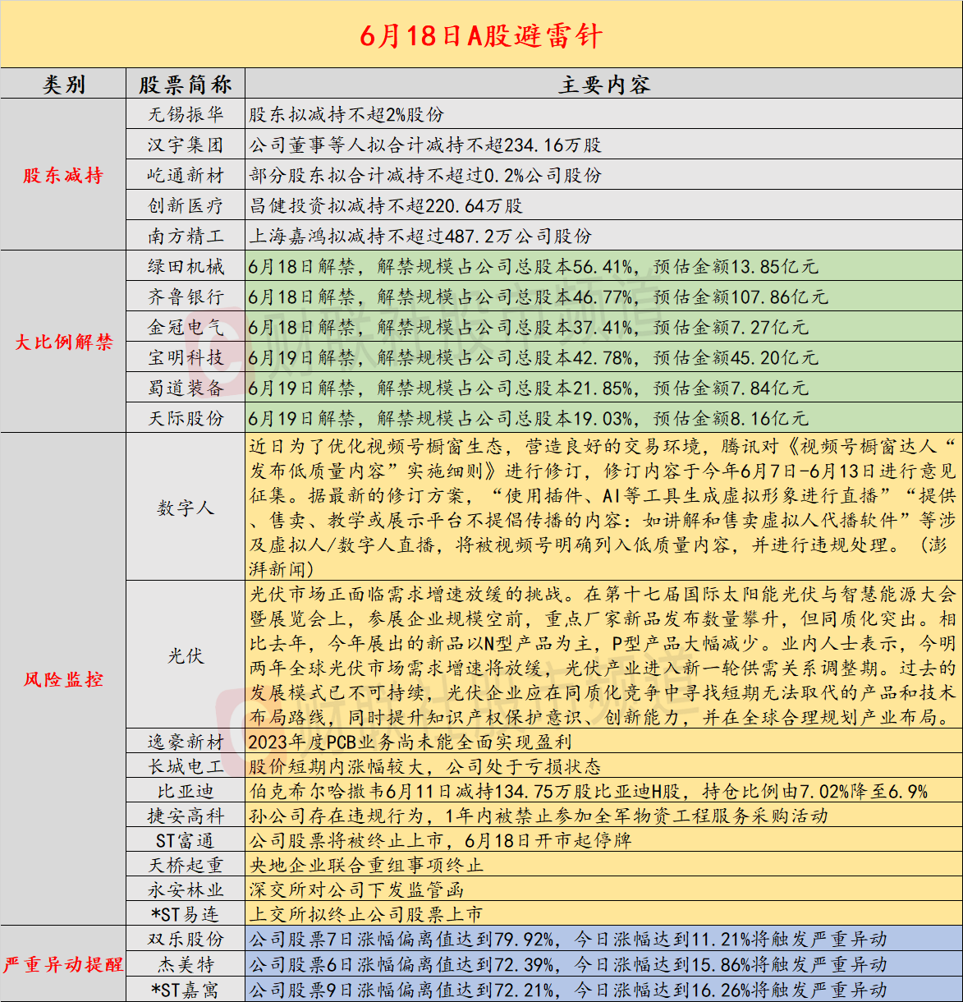Select the 股票简称 column header
This screenshot has height=1002, width=963.
click(x=186, y=85)
